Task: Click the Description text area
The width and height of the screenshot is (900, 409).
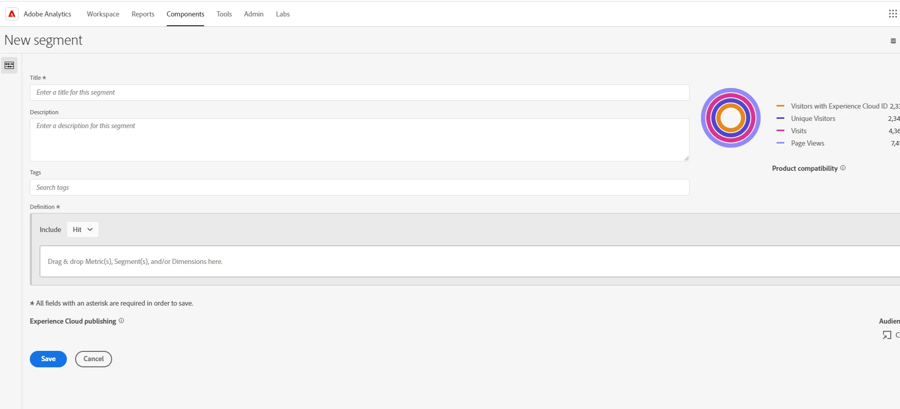Action: 359,140
